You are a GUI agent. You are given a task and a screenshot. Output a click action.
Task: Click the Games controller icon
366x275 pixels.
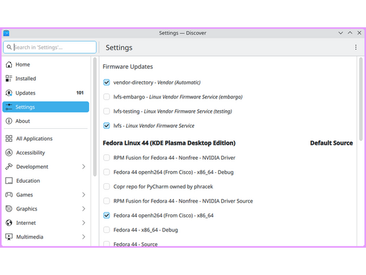coord(9,194)
